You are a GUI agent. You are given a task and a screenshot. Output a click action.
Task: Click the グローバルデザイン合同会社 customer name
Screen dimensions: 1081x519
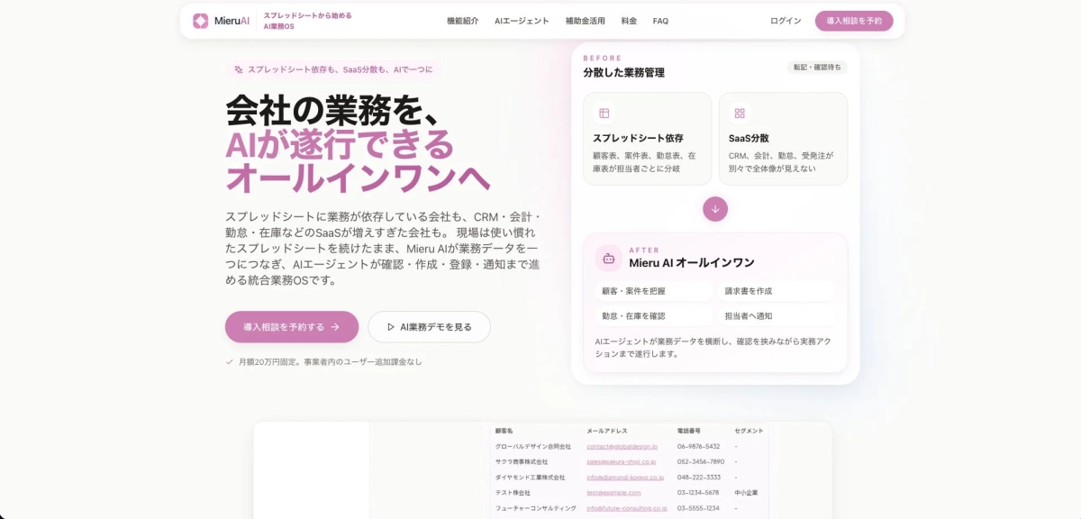[x=533, y=446]
